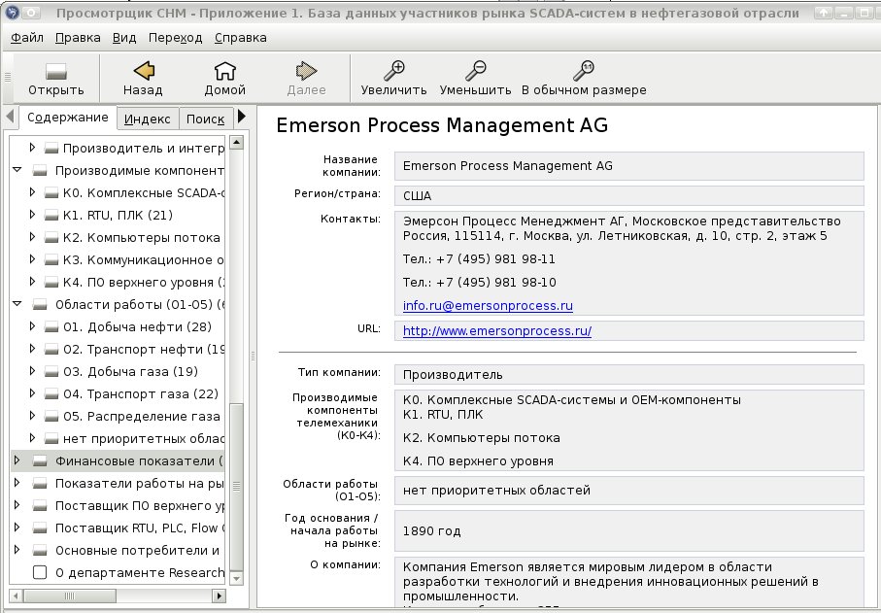Expand the Производитель и интегратор node

(32, 148)
